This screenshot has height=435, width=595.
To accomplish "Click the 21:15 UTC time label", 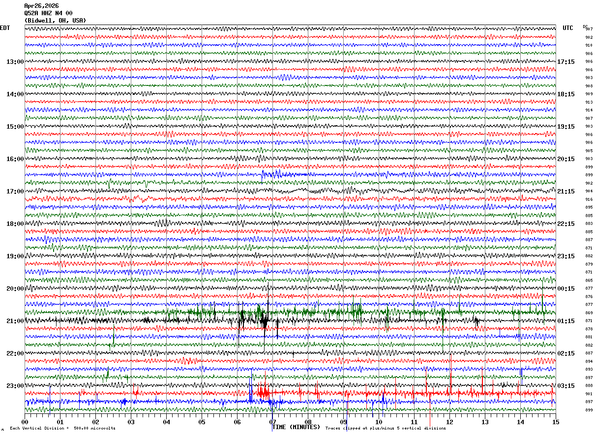I will [566, 191].
